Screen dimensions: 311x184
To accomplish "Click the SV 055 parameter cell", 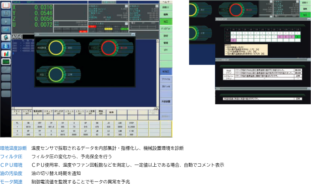I will click(63, 125).
